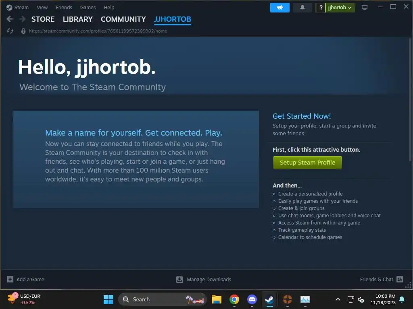This screenshot has height=309, width=413.
Task: Click the Manage Downloads download icon
Action: (179, 279)
